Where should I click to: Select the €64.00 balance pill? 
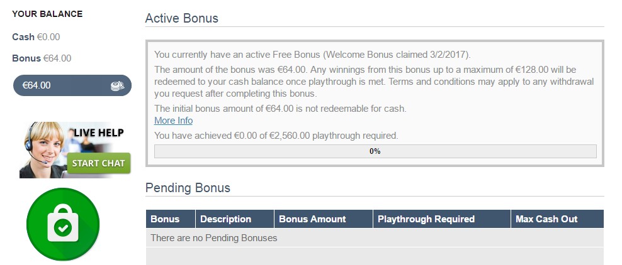(x=72, y=85)
